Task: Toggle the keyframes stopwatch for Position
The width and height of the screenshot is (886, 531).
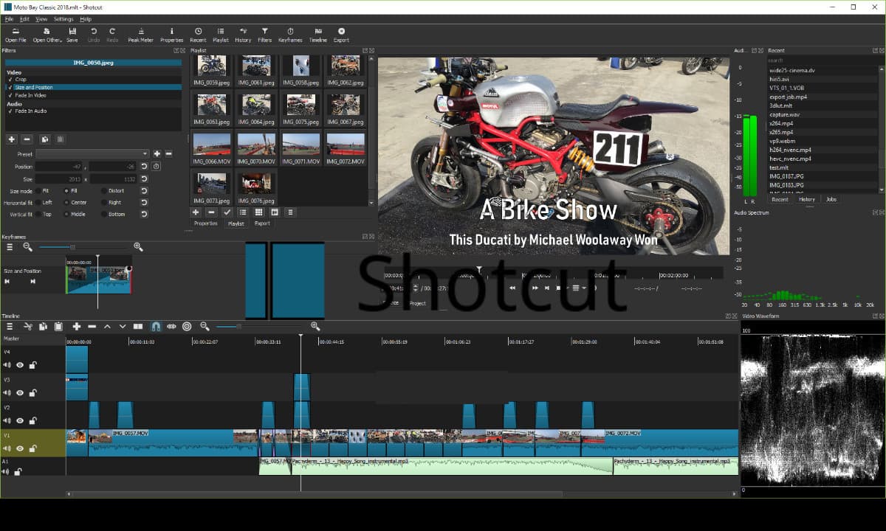Action: 157,167
